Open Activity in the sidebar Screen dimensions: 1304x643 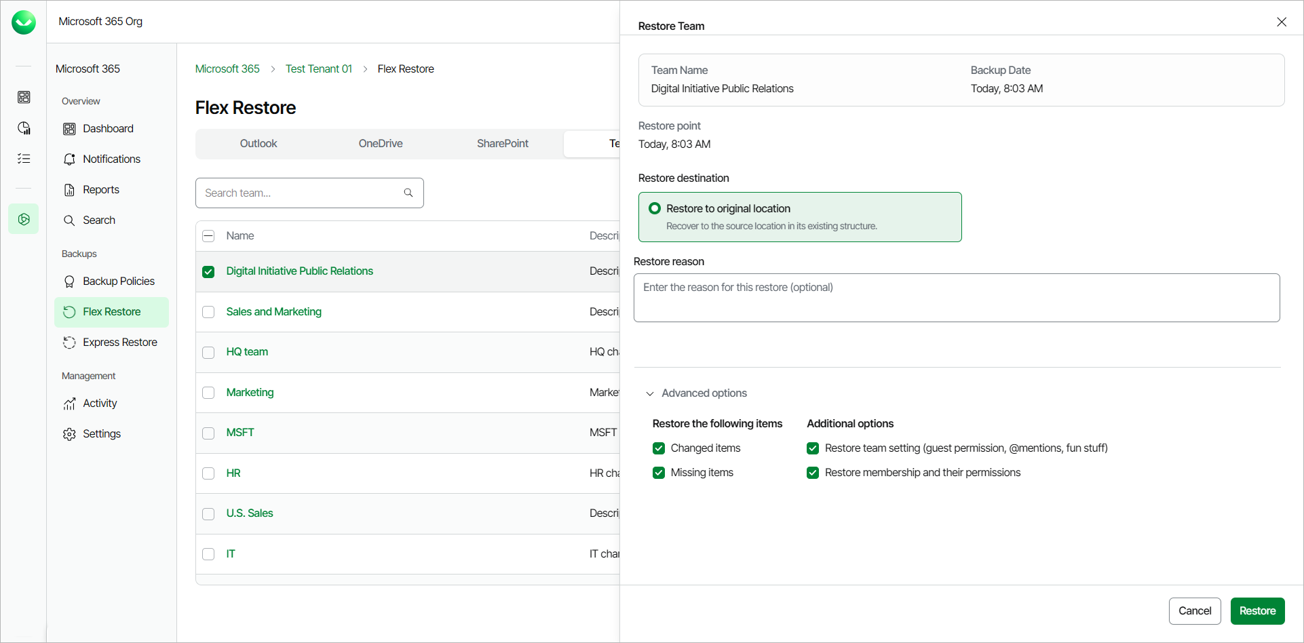(111, 404)
